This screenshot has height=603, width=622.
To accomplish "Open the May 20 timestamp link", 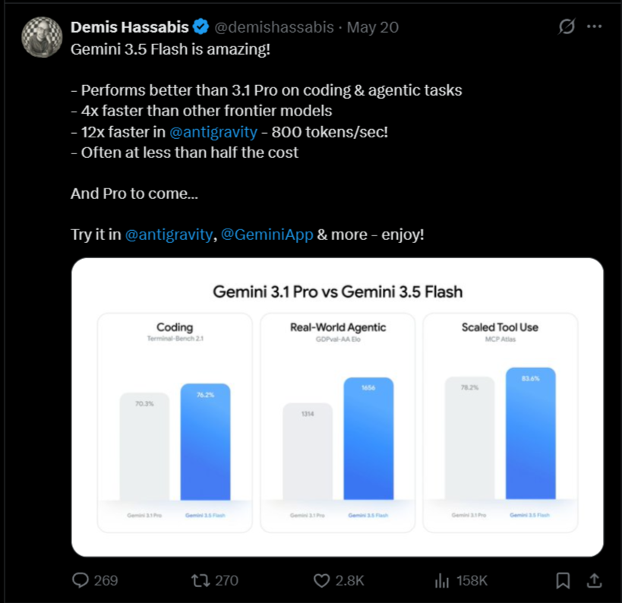I will tap(372, 27).
